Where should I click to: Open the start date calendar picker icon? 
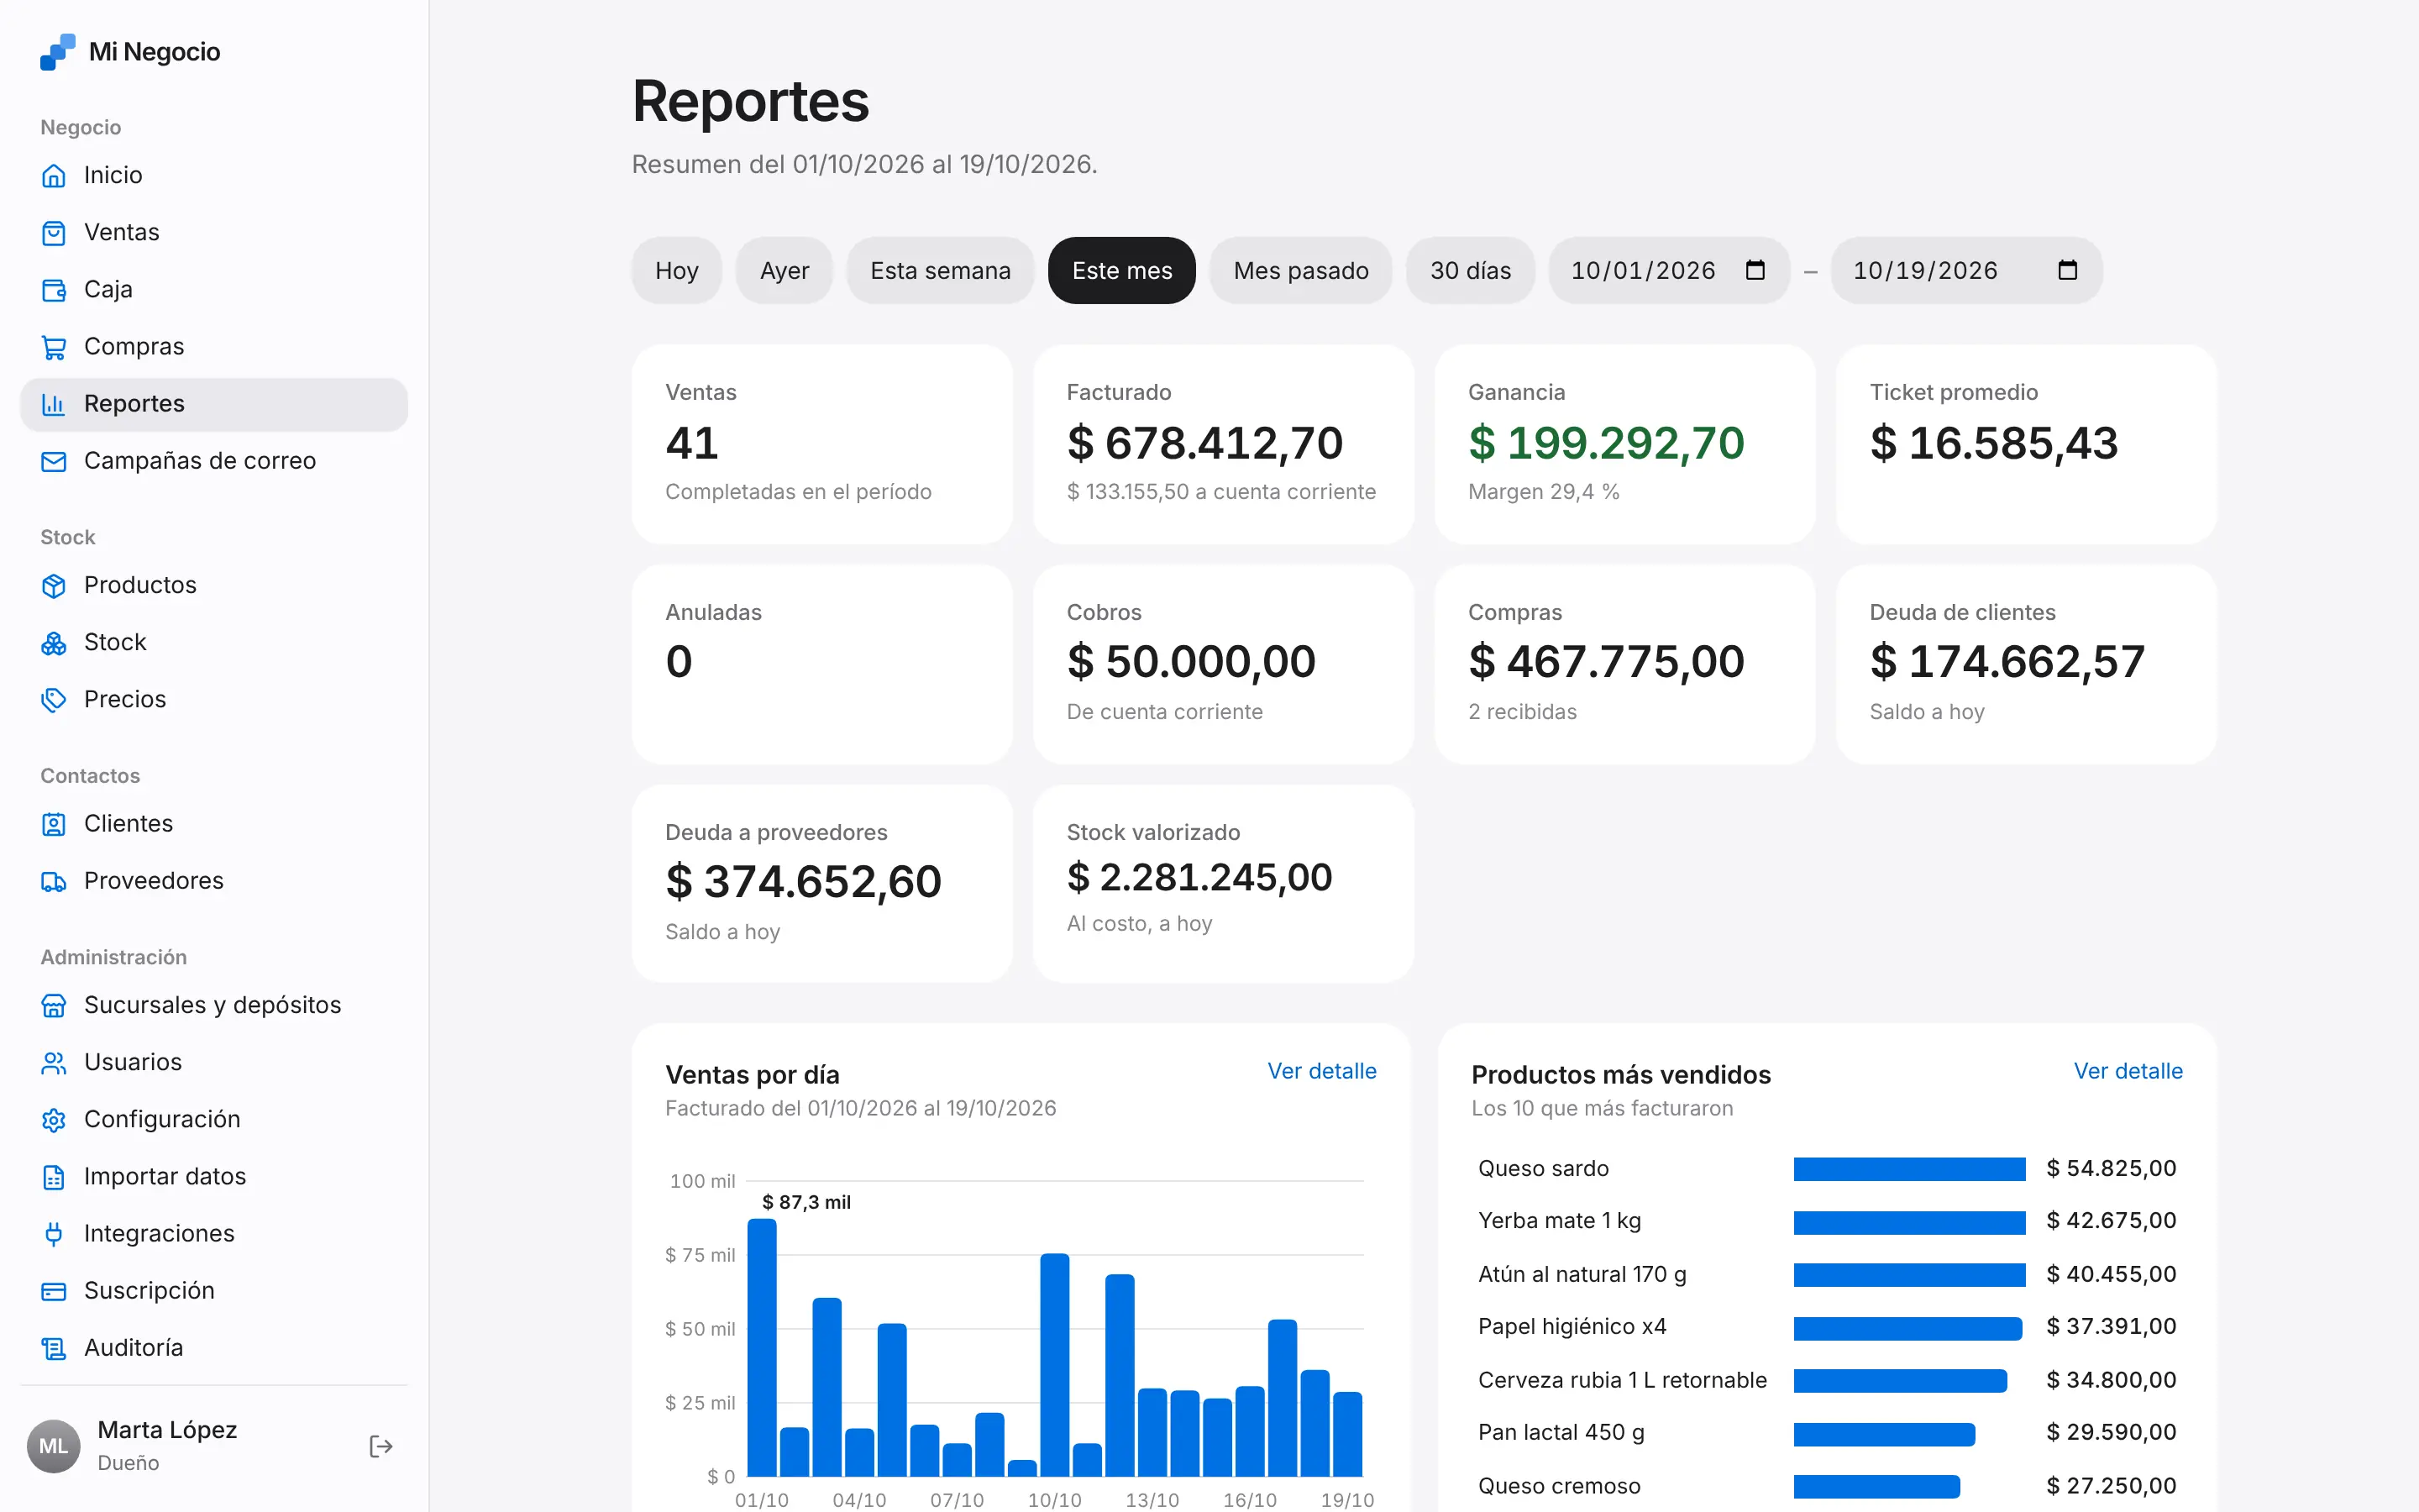1755,270
